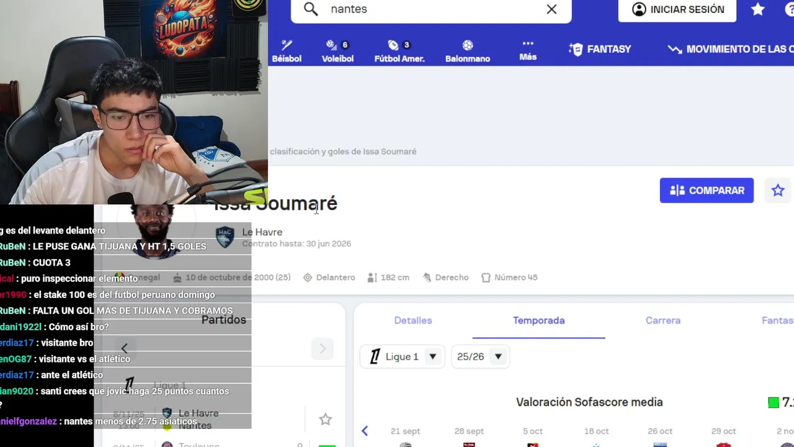Focus the search field containing nantes
794x447 pixels.
point(431,9)
